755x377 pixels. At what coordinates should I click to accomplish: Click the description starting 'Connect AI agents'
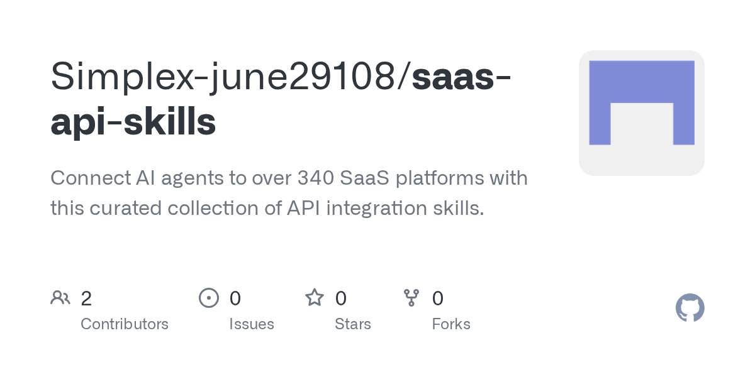click(x=289, y=193)
